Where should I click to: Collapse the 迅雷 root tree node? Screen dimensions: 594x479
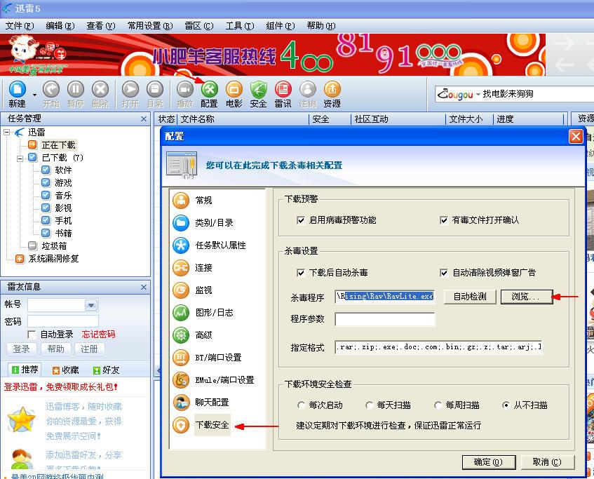pyautogui.click(x=6, y=133)
